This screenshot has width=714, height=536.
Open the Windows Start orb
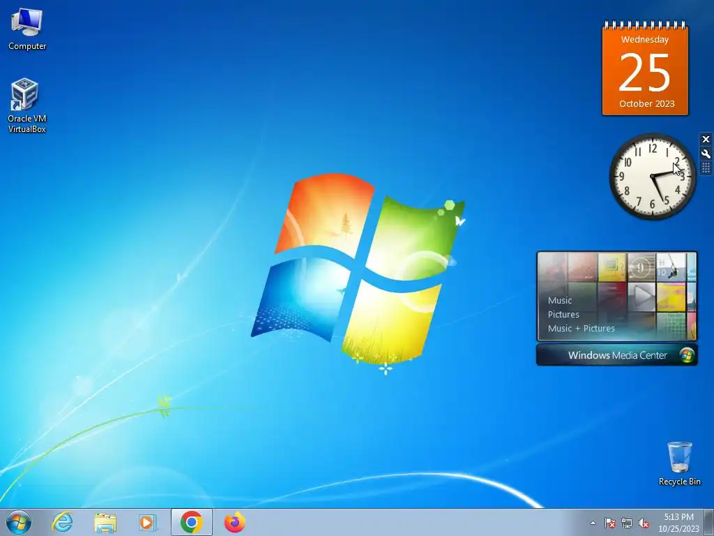click(19, 522)
